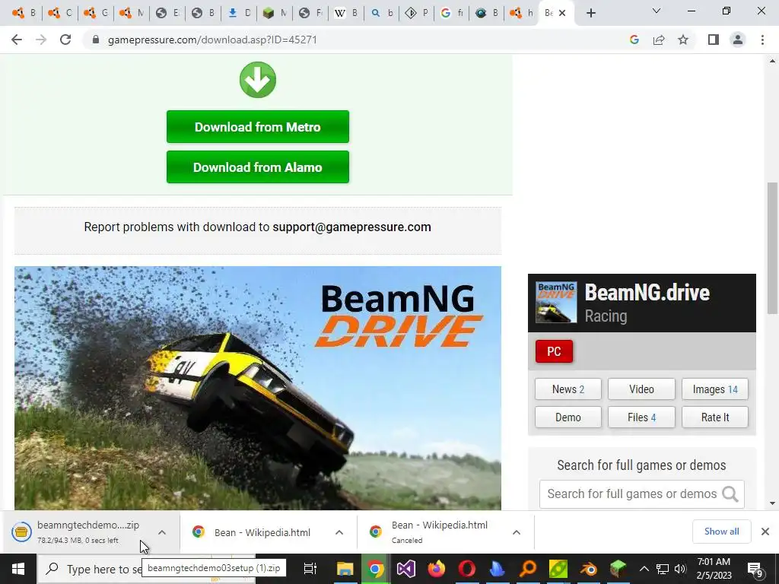The height and width of the screenshot is (584, 779).
Task: Open Minecraft block icon on taskbar
Action: pyautogui.click(x=618, y=569)
